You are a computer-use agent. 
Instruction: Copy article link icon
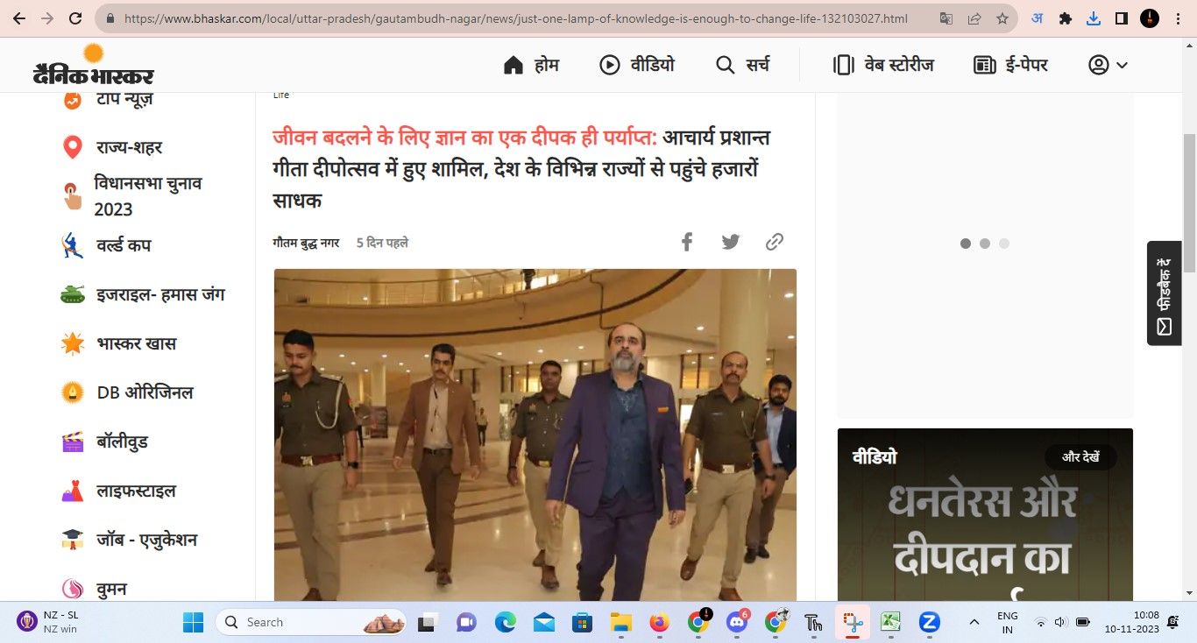[775, 243]
